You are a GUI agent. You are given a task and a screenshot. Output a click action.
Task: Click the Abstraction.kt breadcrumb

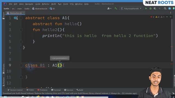tap(40, 8)
